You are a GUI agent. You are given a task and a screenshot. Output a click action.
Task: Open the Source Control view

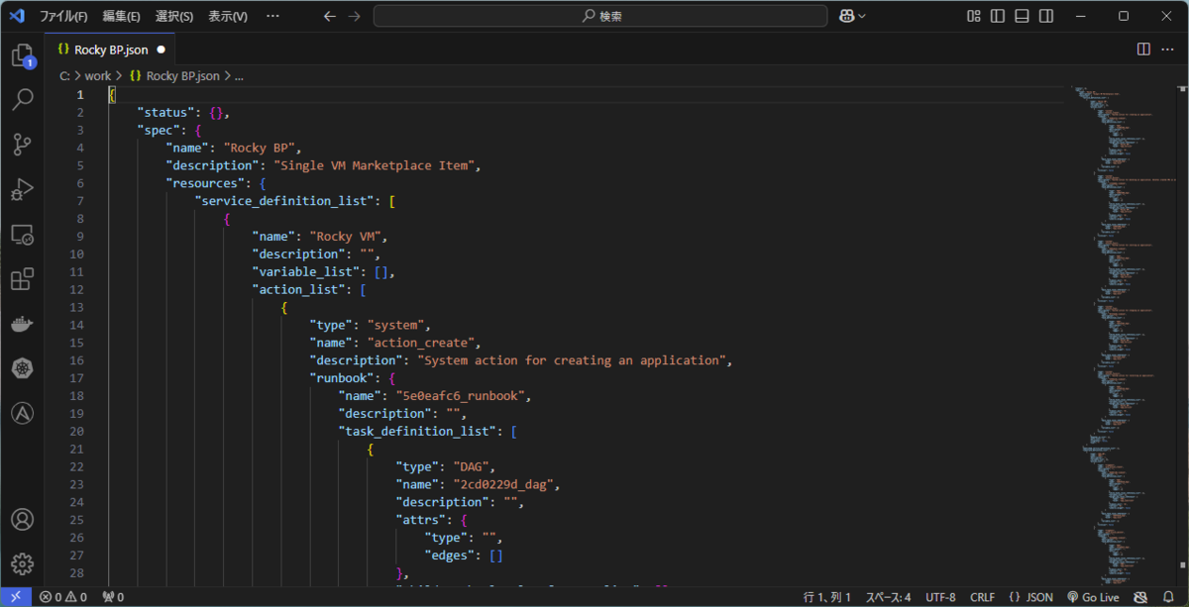tap(22, 145)
